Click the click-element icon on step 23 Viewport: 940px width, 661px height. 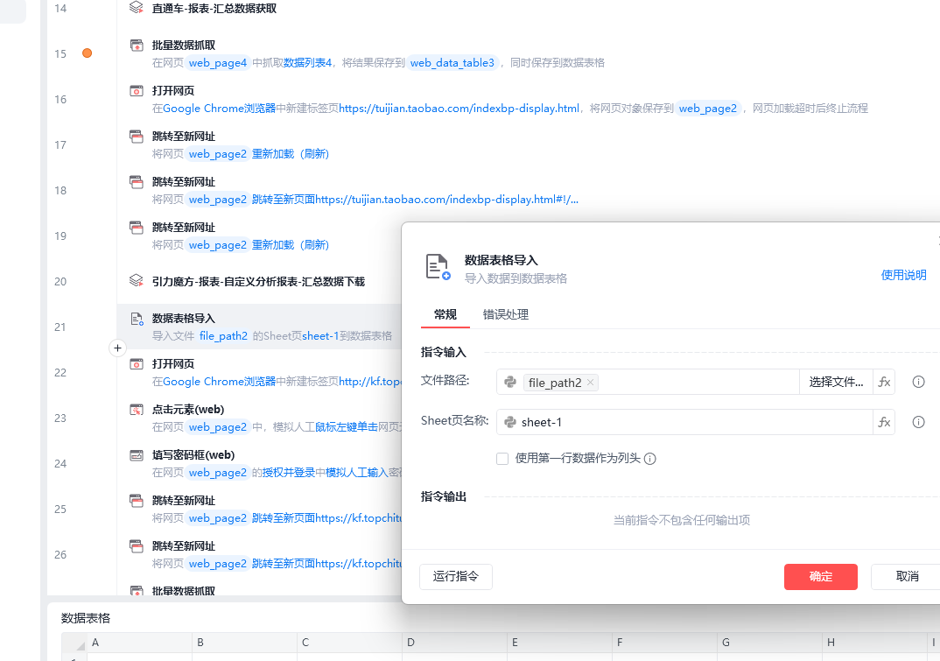coord(137,410)
